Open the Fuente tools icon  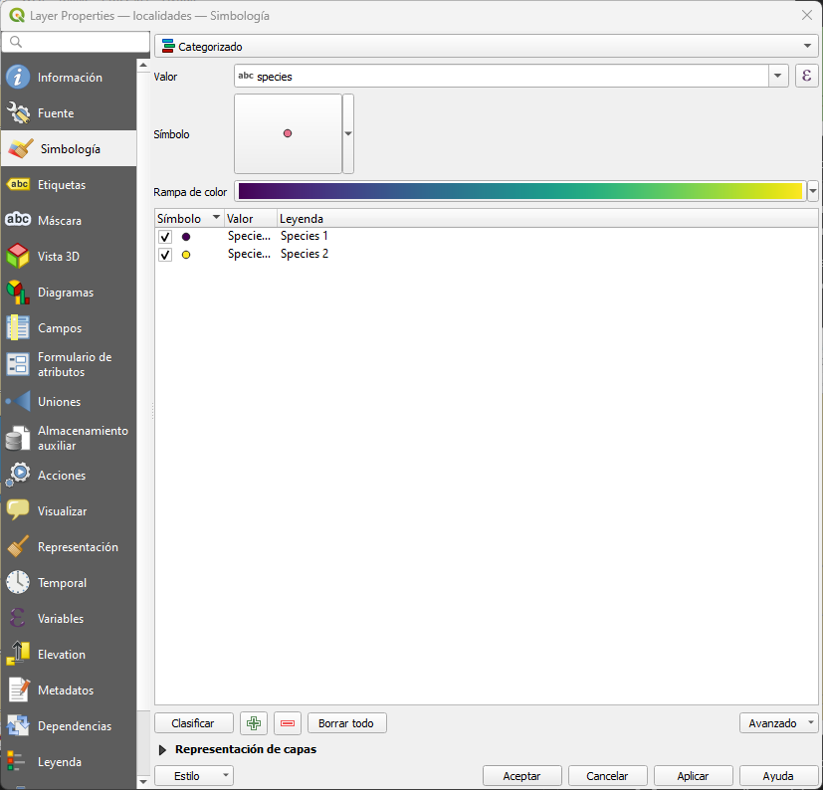click(x=18, y=112)
